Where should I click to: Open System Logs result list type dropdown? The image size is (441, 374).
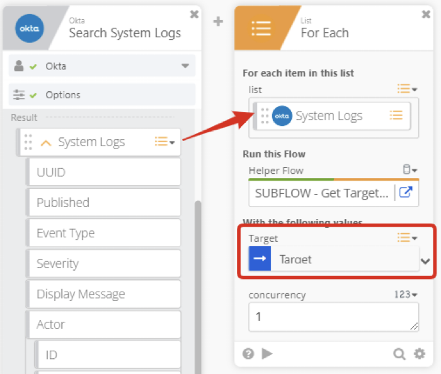pyautogui.click(x=165, y=141)
